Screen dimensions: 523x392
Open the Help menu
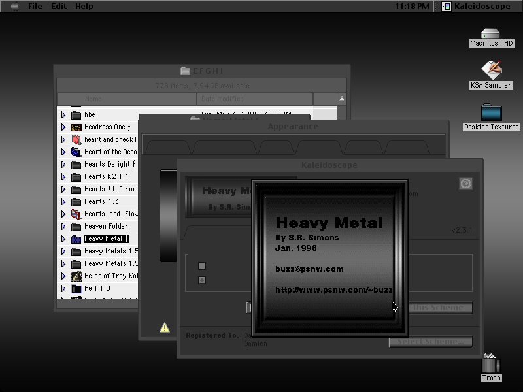84,7
